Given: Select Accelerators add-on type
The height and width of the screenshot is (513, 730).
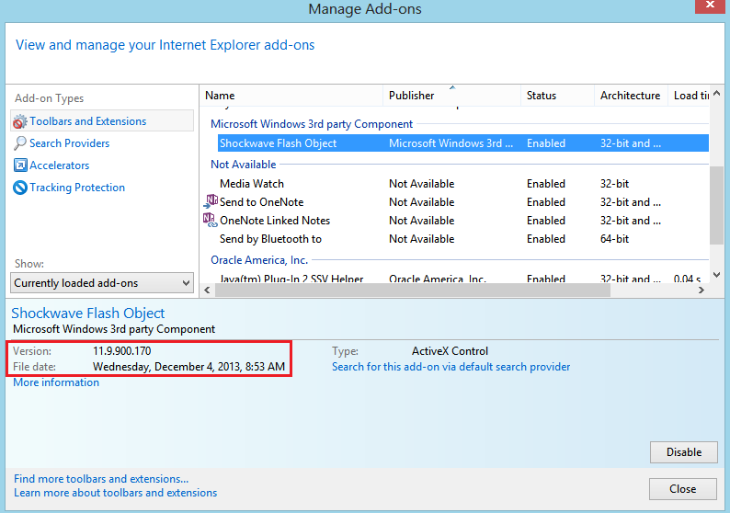Looking at the screenshot, I should point(59,165).
